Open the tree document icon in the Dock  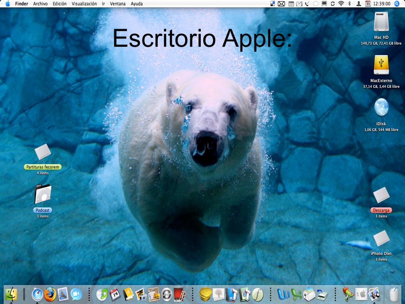click(219, 294)
